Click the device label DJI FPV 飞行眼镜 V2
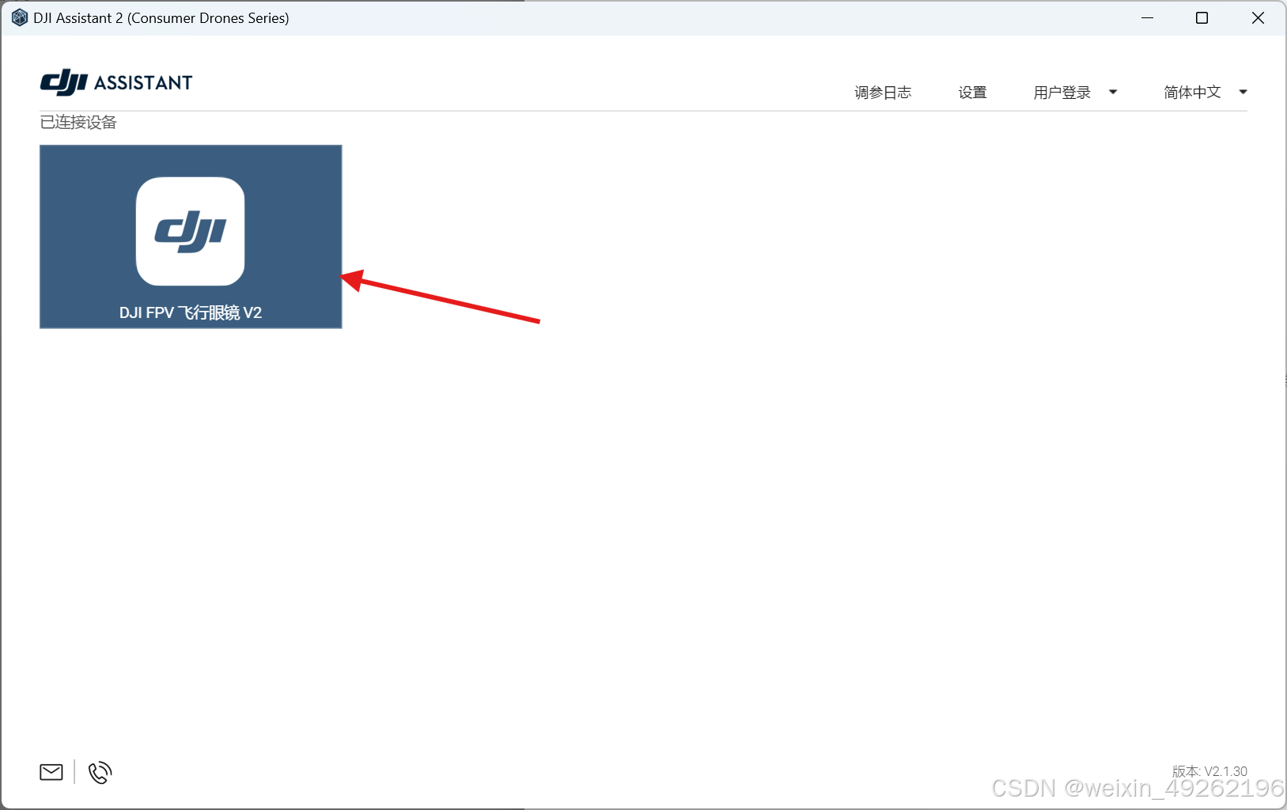The height and width of the screenshot is (810, 1287). point(191,312)
